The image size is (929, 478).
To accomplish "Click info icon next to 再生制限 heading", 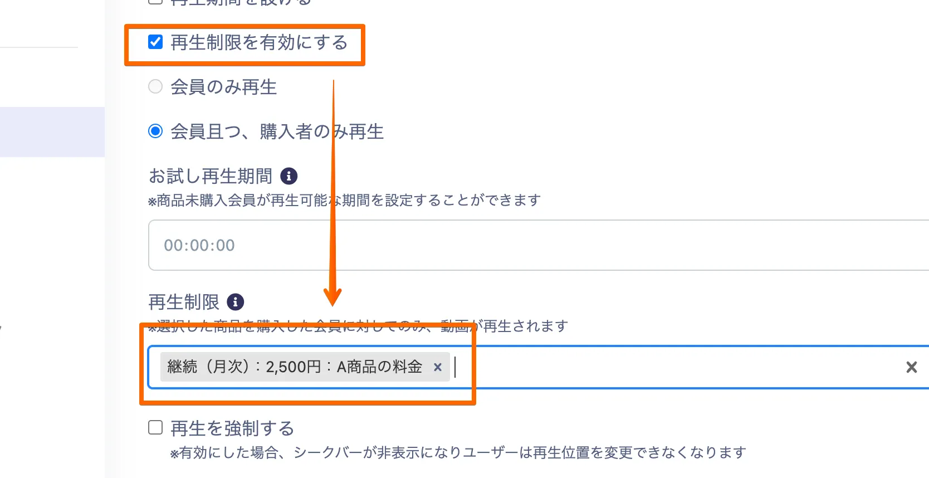I will point(235,302).
